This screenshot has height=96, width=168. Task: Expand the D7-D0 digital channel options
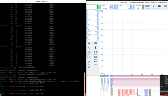[98, 32]
